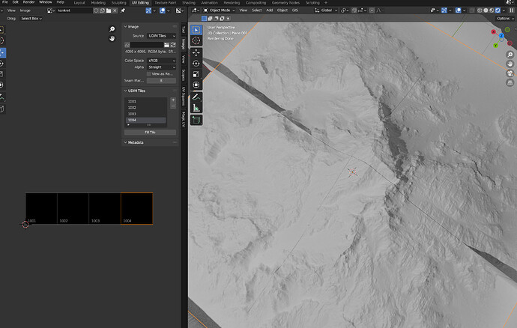Switch to rendered viewport shading
The image size is (517, 328).
pos(498,10)
